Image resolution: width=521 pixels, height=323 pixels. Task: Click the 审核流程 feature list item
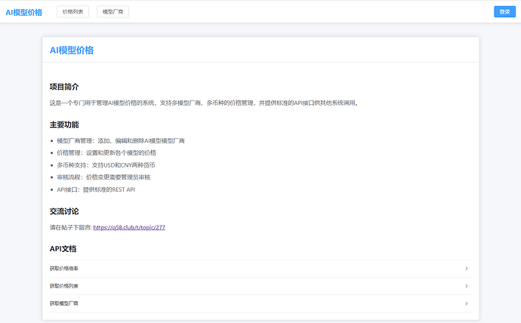point(103,177)
